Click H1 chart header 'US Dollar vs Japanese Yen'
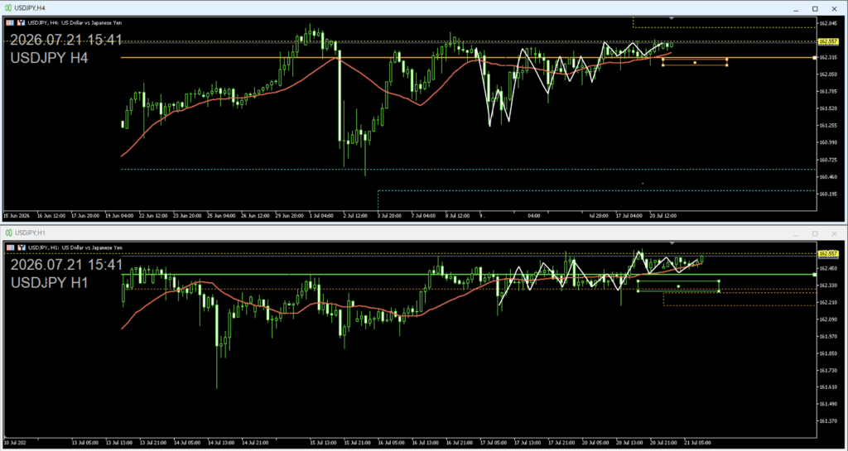This screenshot has width=848, height=451. 92,247
